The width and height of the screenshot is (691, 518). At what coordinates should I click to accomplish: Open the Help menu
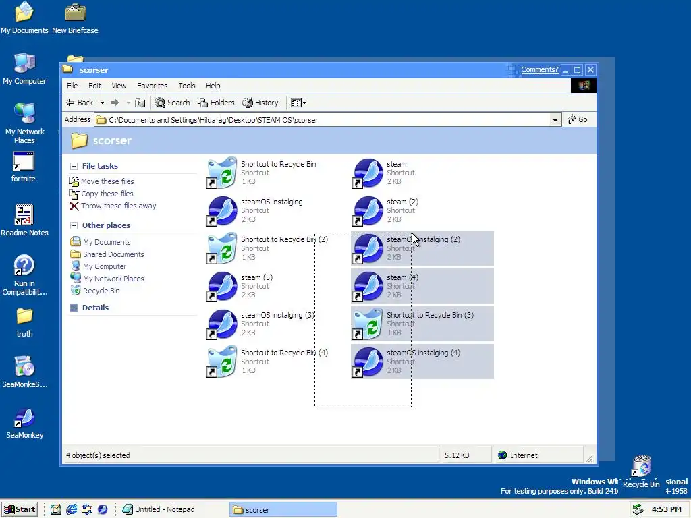pyautogui.click(x=213, y=86)
